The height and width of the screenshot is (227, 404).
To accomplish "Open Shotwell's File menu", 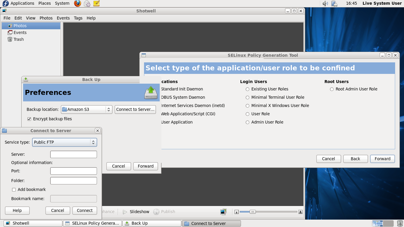I will point(7,18).
